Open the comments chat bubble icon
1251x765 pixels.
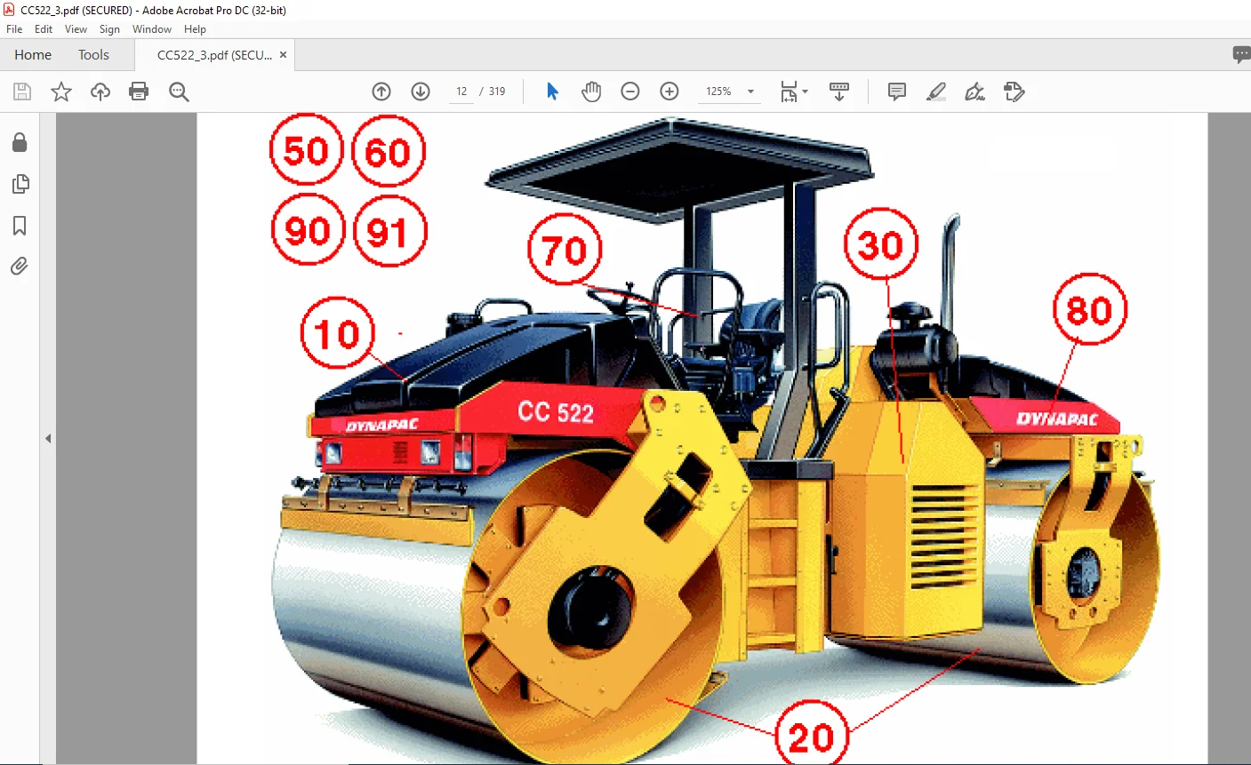[1241, 55]
